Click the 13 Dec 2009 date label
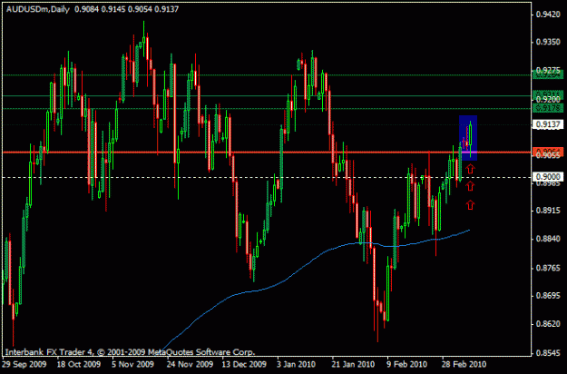567x374 pixels. point(244,364)
